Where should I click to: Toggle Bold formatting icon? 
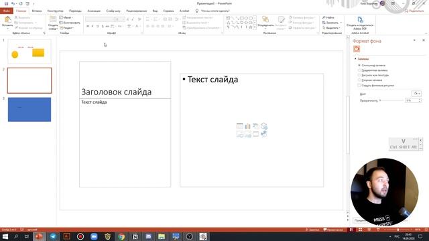click(x=88, y=26)
